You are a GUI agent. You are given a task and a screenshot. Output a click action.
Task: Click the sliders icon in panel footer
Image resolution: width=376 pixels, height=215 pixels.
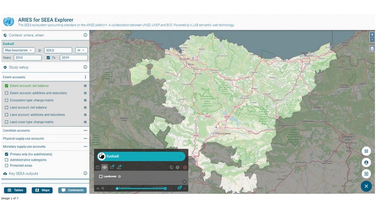(103, 188)
